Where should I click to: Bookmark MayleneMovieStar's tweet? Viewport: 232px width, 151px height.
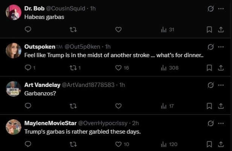[x=209, y=144]
